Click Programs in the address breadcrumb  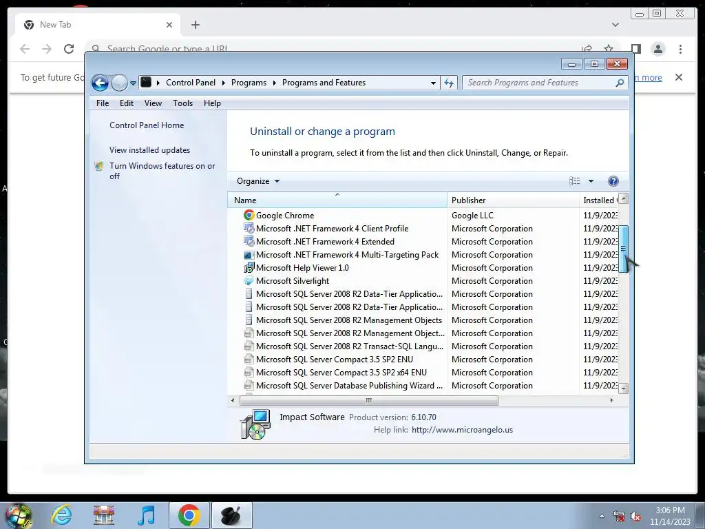[x=249, y=83]
